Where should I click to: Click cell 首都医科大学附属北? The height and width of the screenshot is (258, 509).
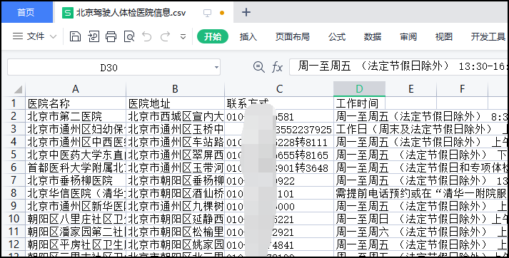pos(75,167)
